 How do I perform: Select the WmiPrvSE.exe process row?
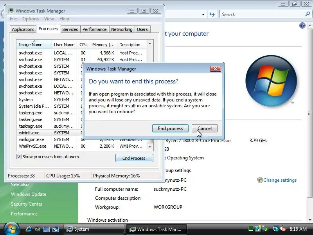[x=82, y=146]
